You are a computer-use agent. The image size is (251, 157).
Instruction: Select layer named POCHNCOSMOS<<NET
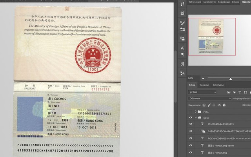click(x=229, y=138)
